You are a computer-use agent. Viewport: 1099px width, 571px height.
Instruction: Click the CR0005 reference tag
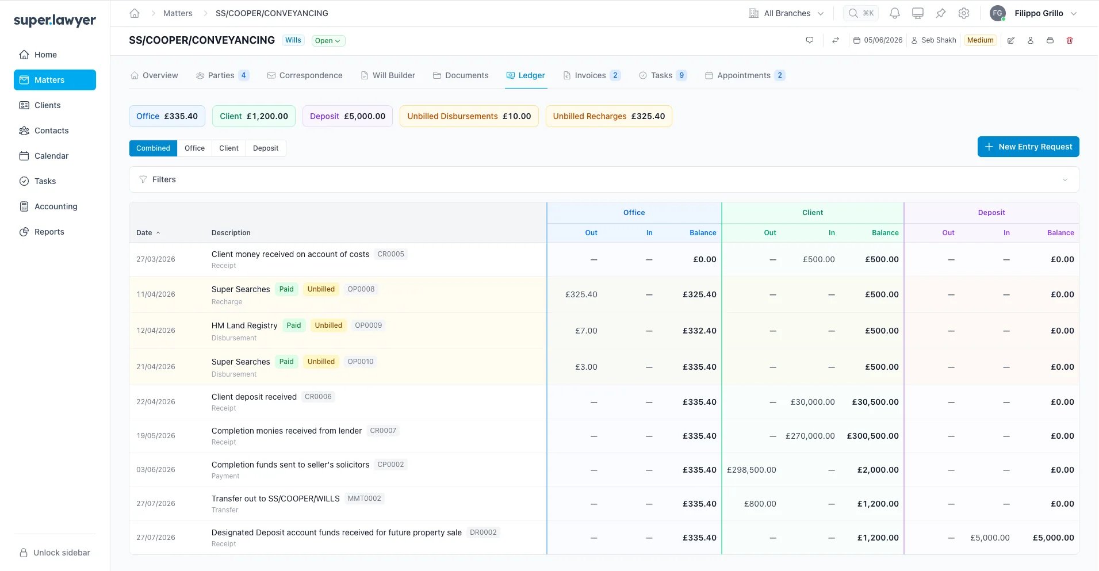coord(390,254)
